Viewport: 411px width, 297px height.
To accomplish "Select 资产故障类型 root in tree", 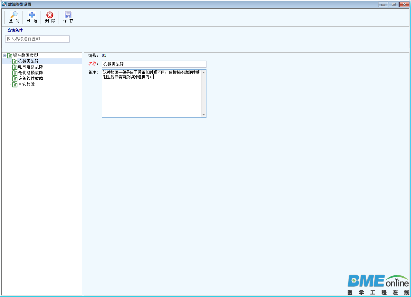I will (x=25, y=55).
